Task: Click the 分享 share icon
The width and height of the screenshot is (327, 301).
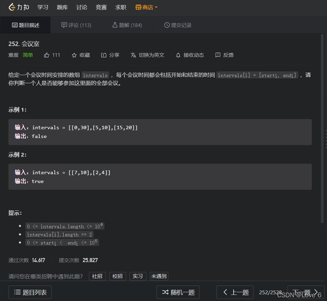Action: point(104,55)
